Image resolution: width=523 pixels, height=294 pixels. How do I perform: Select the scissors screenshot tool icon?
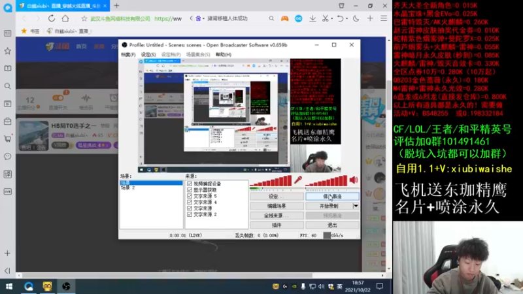tap(325, 19)
